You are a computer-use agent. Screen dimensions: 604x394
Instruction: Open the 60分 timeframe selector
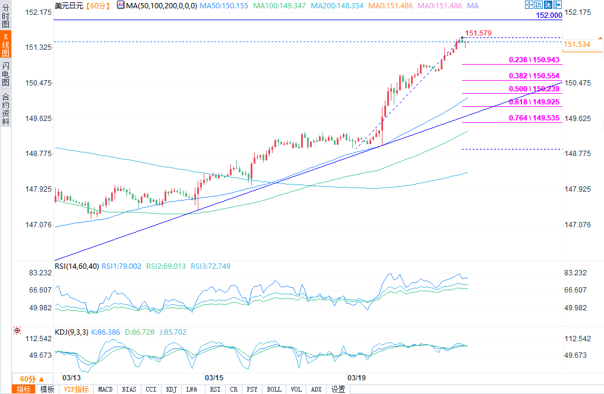[32, 379]
